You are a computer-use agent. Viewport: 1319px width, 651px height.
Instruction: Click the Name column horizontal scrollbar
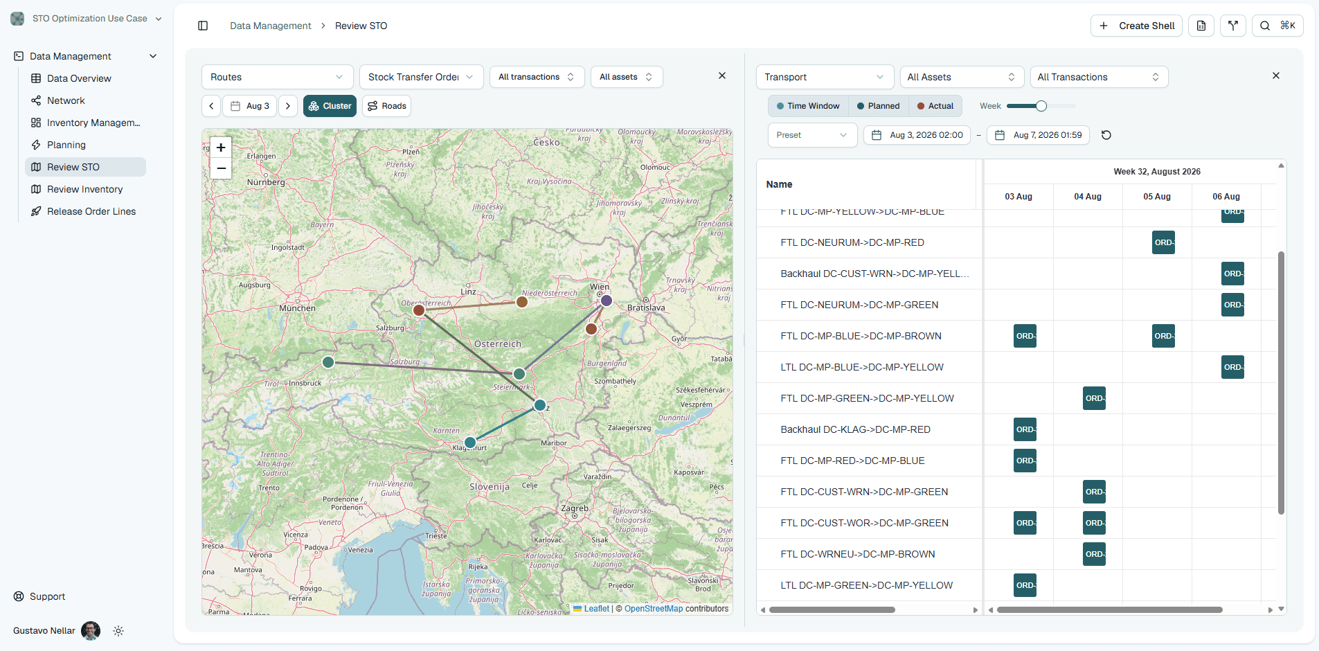(x=832, y=610)
